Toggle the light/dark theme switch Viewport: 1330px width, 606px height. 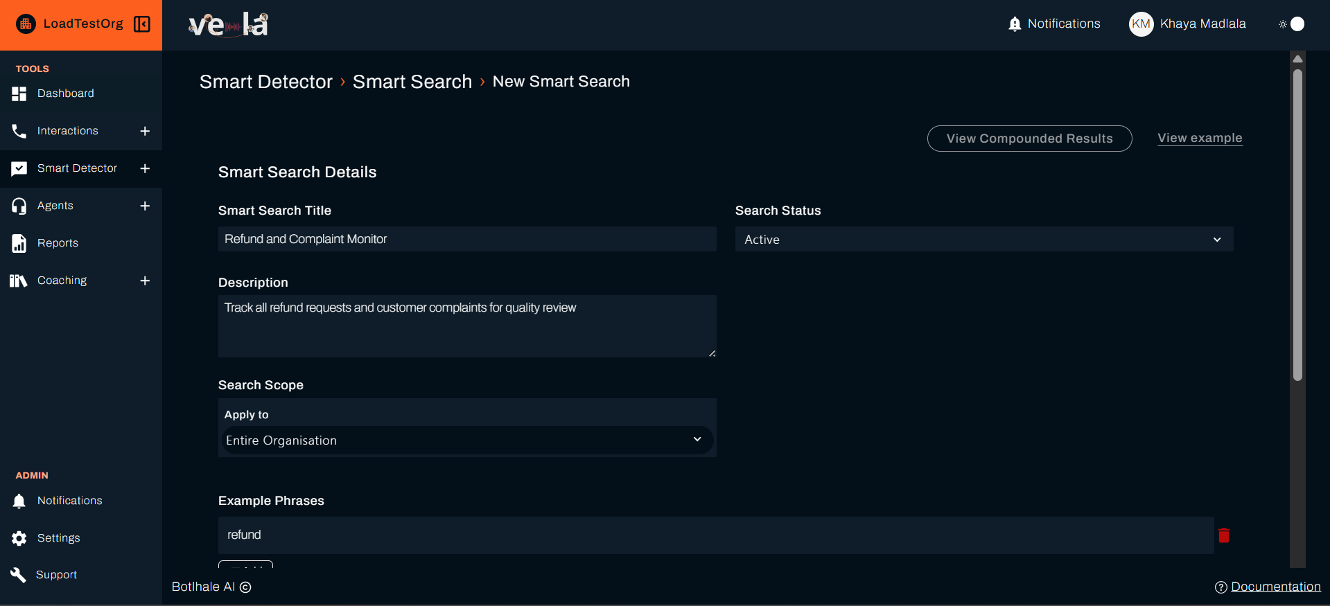coord(1292,24)
